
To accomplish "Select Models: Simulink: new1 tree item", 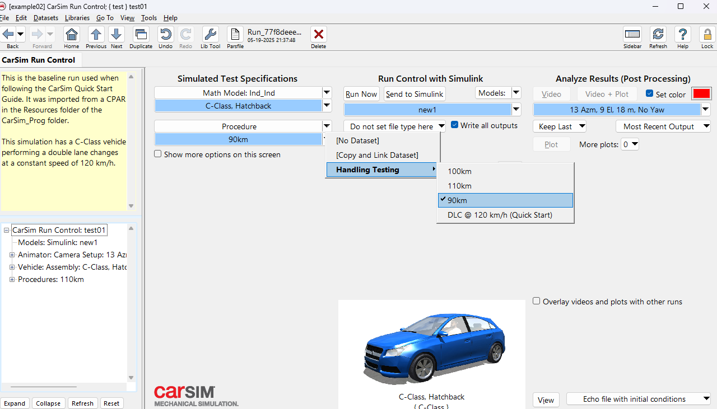I will (x=58, y=242).
